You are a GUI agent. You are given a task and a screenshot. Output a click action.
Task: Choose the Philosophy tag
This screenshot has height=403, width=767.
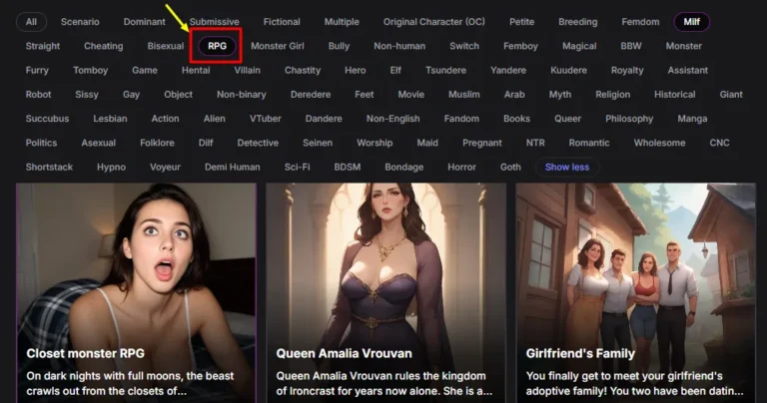(x=629, y=119)
